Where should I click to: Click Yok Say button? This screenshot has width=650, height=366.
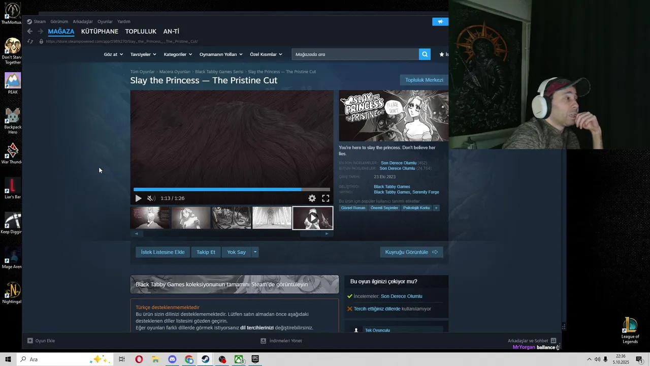click(236, 252)
